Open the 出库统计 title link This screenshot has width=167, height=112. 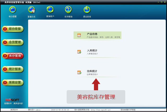coord(92,71)
